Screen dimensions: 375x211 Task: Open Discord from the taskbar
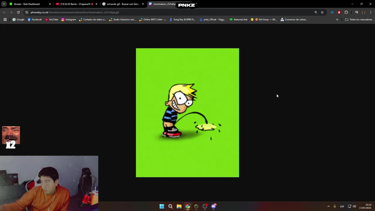tap(214, 206)
